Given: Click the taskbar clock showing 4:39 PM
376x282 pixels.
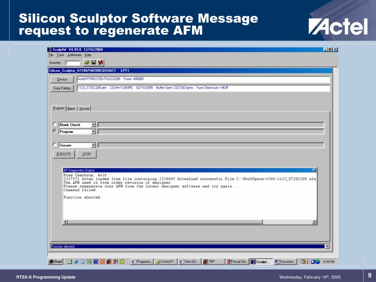Looking at the screenshot, I should (329, 261).
